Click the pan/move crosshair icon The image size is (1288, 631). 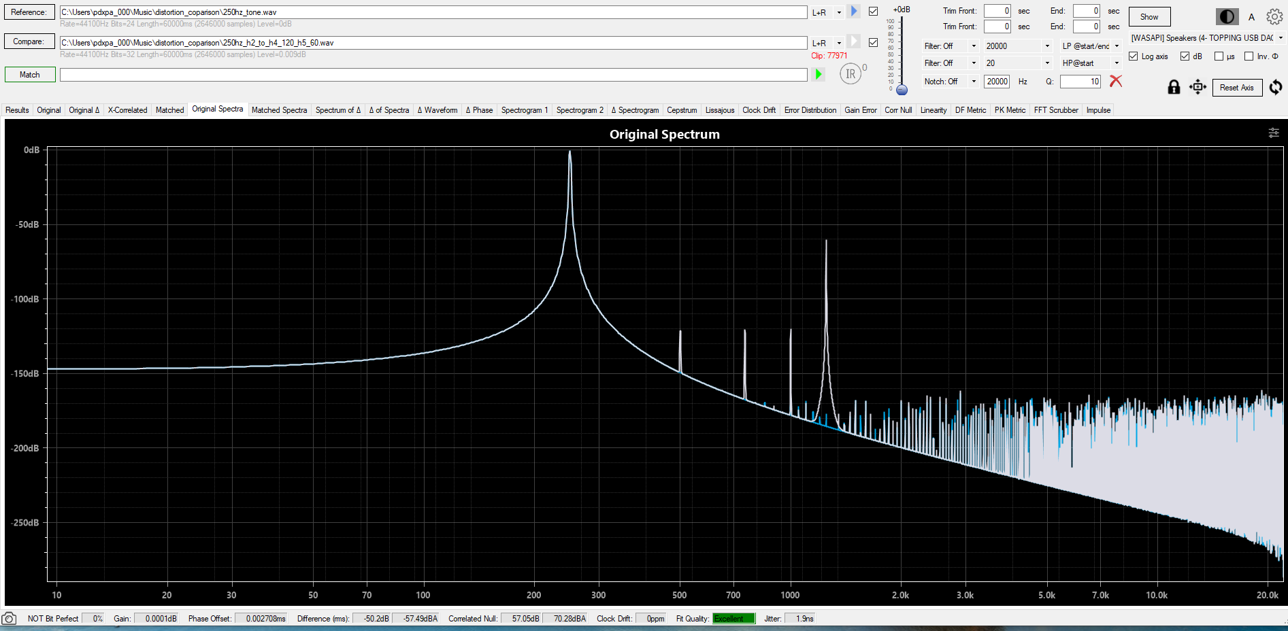coord(1198,87)
